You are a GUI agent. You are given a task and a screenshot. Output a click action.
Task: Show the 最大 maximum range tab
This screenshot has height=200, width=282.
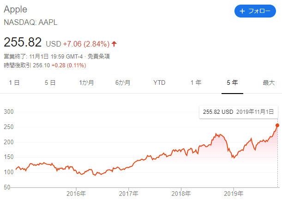click(x=269, y=83)
